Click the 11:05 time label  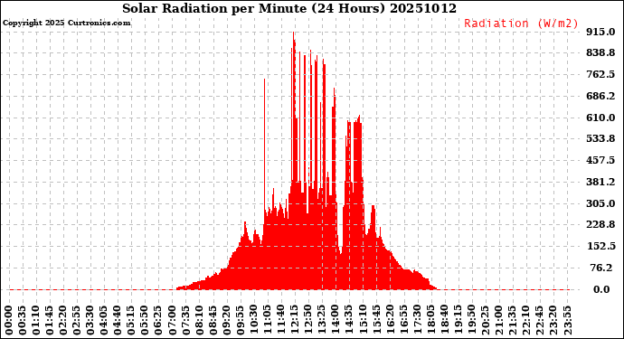(268, 321)
